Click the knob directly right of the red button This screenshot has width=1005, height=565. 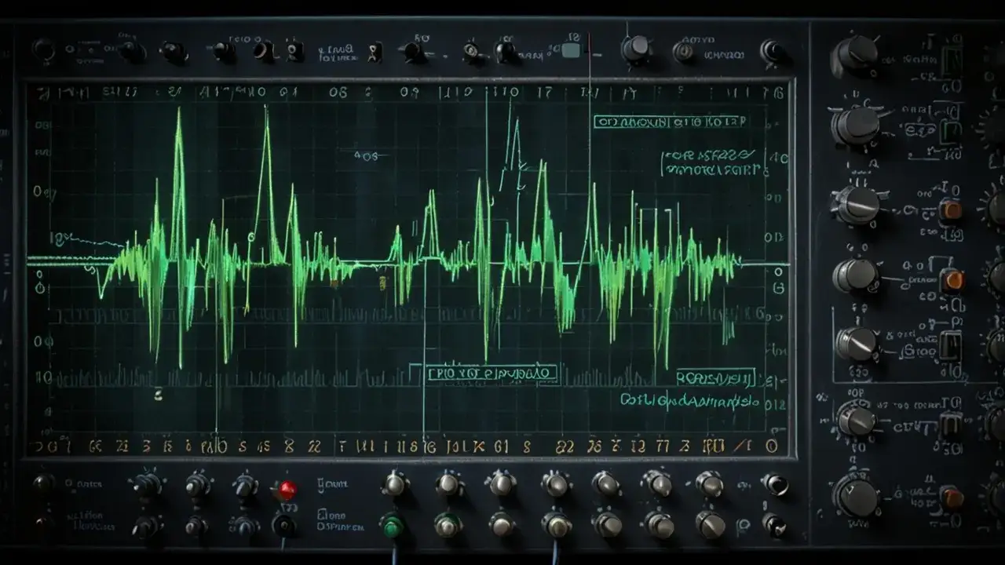tap(395, 484)
